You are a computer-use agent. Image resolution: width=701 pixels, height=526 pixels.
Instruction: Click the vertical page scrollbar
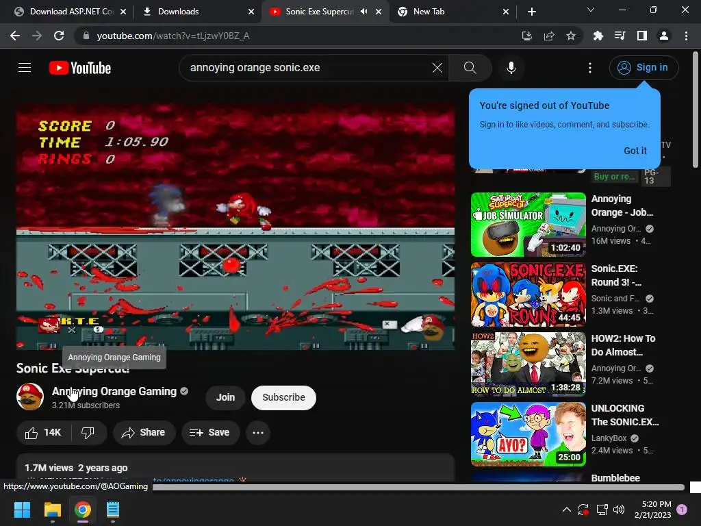(696, 110)
